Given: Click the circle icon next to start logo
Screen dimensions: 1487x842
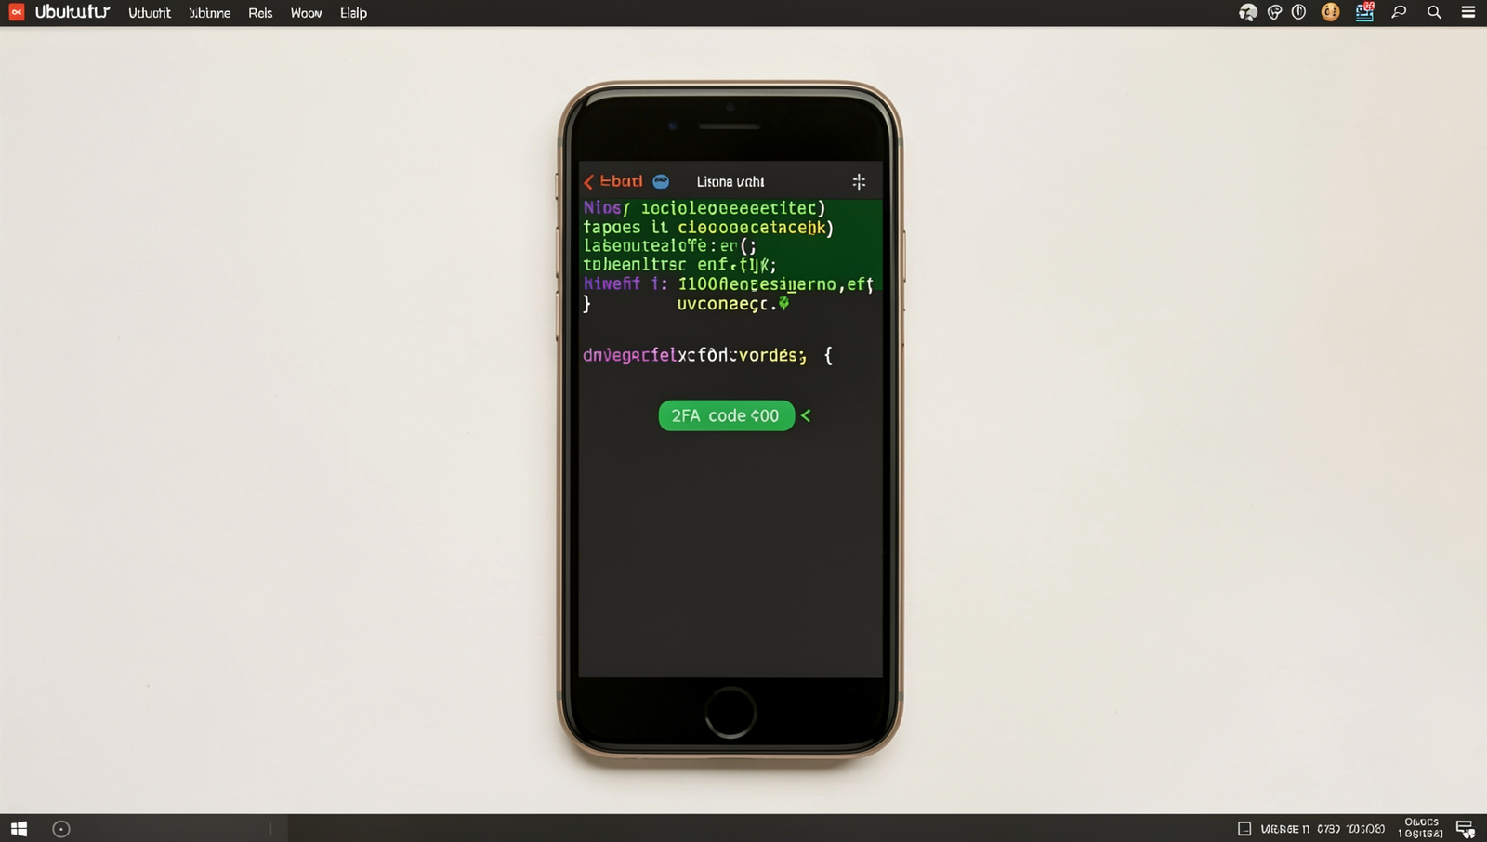Looking at the screenshot, I should [61, 829].
